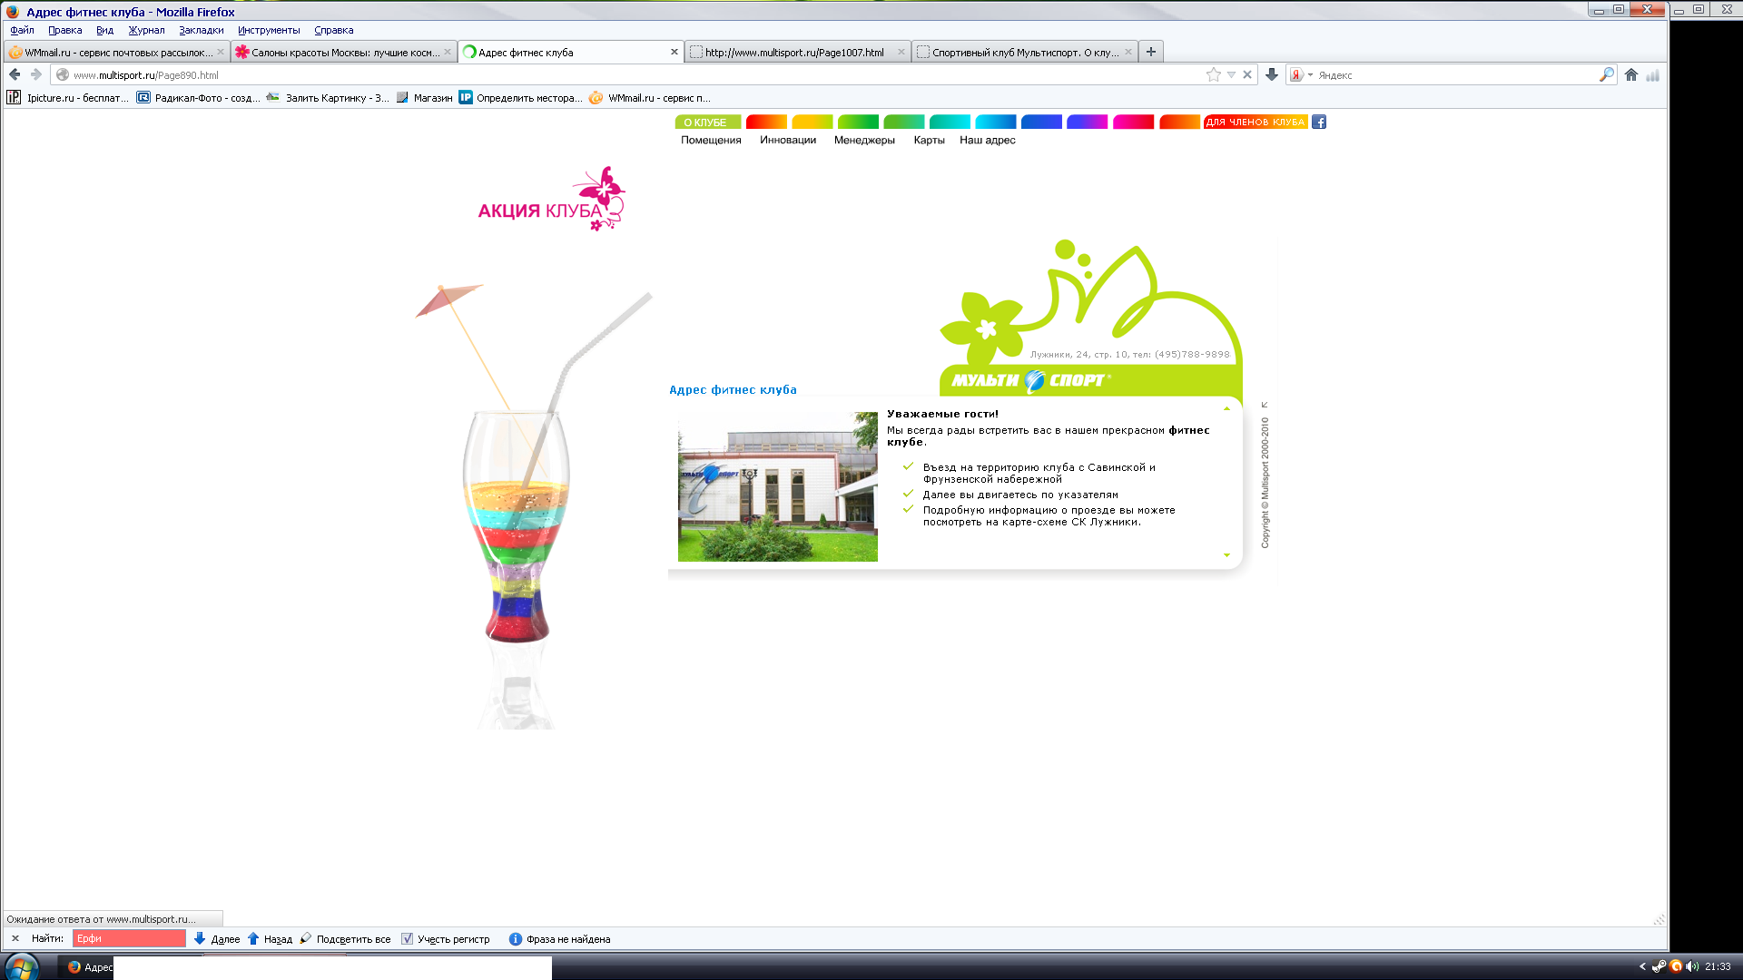Image resolution: width=1743 pixels, height=980 pixels.
Task: Go to the Home page icon
Action: pos(1631,74)
